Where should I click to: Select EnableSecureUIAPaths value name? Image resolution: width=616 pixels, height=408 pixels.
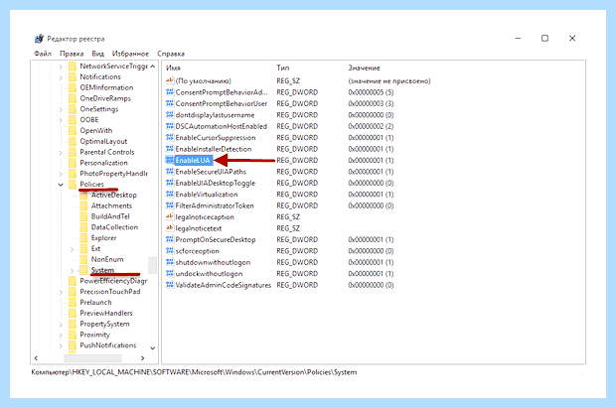click(211, 172)
